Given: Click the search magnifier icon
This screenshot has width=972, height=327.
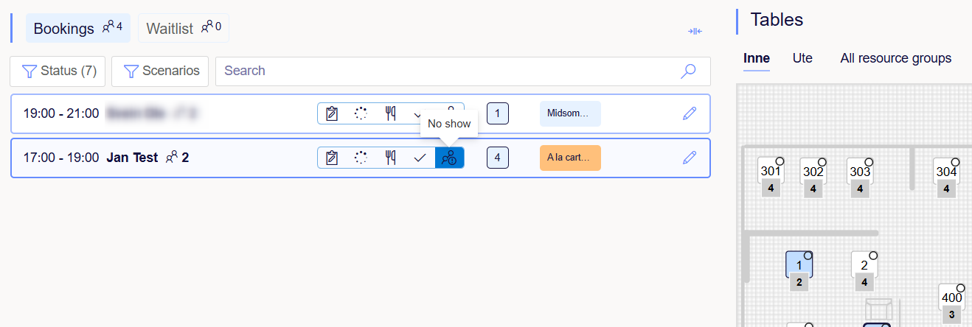Looking at the screenshot, I should 687,71.
